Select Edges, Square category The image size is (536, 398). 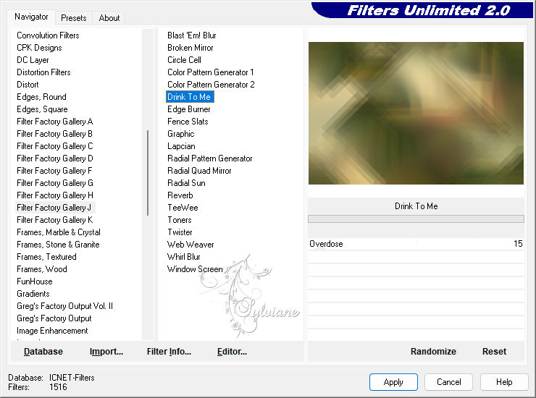[x=43, y=109]
